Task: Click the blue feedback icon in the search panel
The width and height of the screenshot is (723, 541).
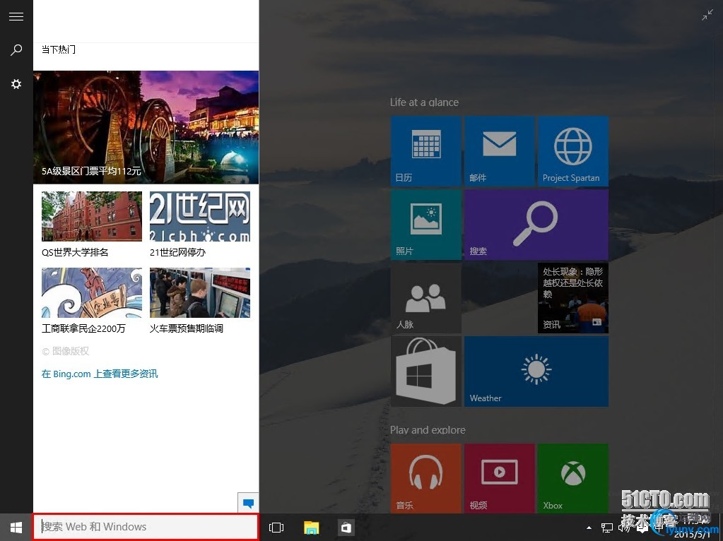Action: click(x=248, y=503)
